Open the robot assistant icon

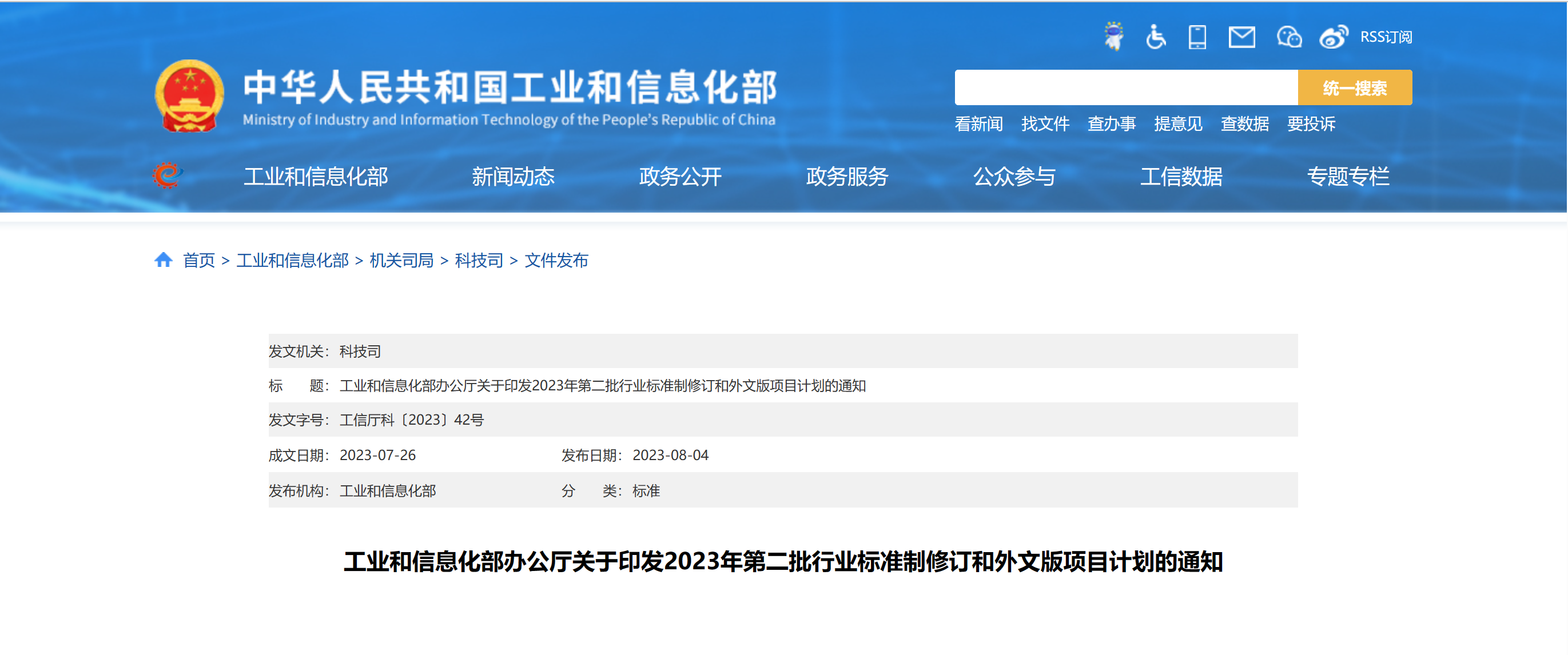click(1114, 37)
